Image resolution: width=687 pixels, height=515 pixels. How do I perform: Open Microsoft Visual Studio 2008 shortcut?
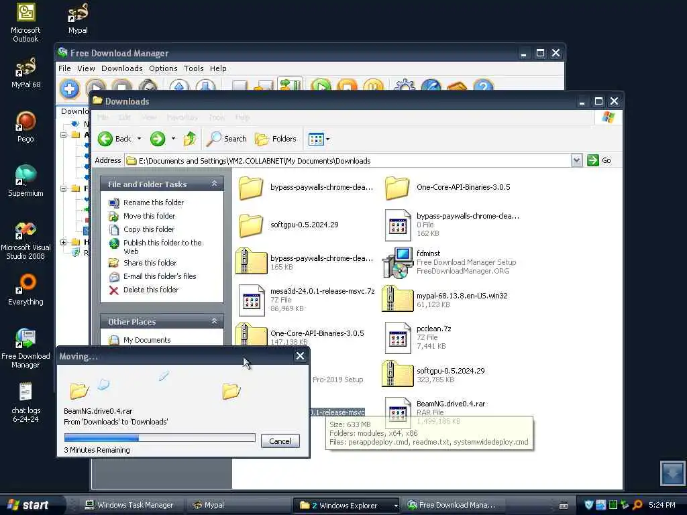point(25,241)
